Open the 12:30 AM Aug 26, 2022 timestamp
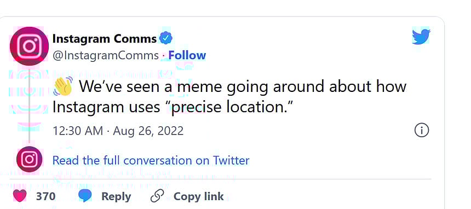471x209 pixels. (118, 131)
